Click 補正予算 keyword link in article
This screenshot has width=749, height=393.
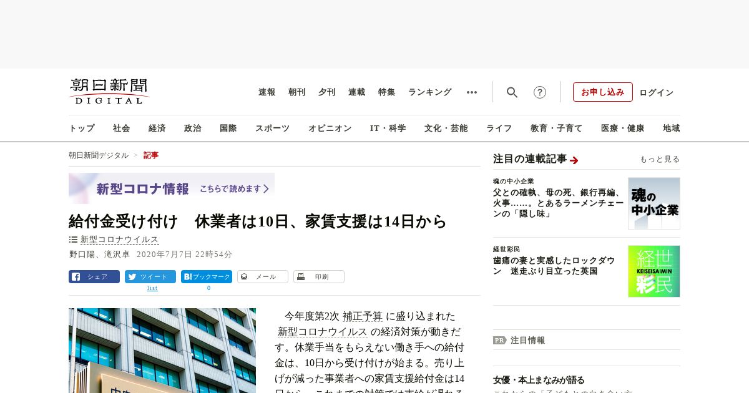363,316
